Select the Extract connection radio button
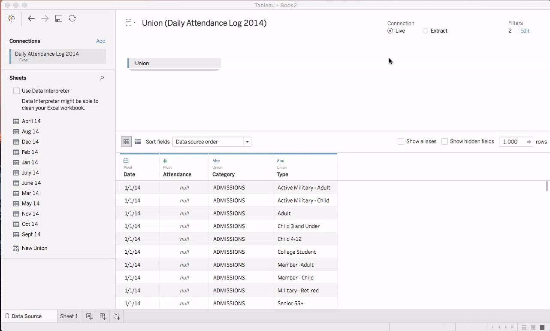The image size is (550, 331). (x=425, y=31)
